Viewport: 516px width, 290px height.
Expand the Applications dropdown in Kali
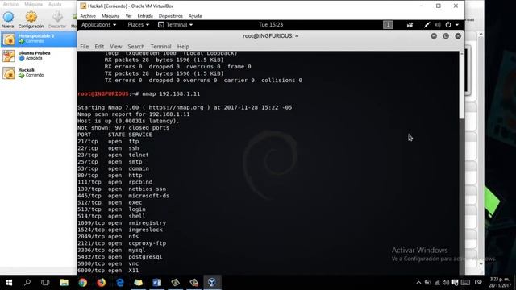[x=98, y=25]
